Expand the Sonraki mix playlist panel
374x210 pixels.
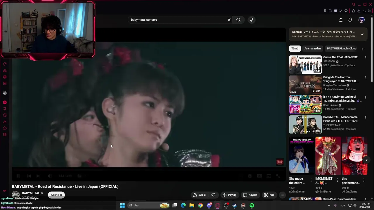pyautogui.click(x=362, y=34)
